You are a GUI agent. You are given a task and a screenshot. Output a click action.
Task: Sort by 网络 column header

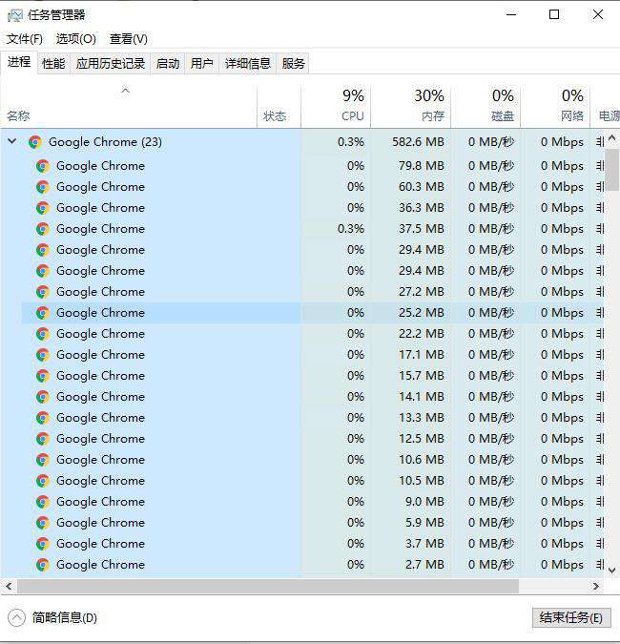click(555, 106)
